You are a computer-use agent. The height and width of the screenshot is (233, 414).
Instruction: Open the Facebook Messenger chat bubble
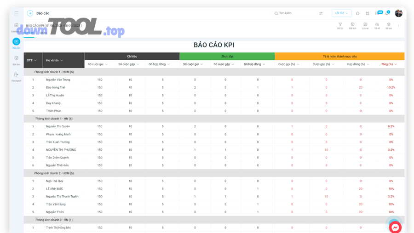click(x=395, y=227)
